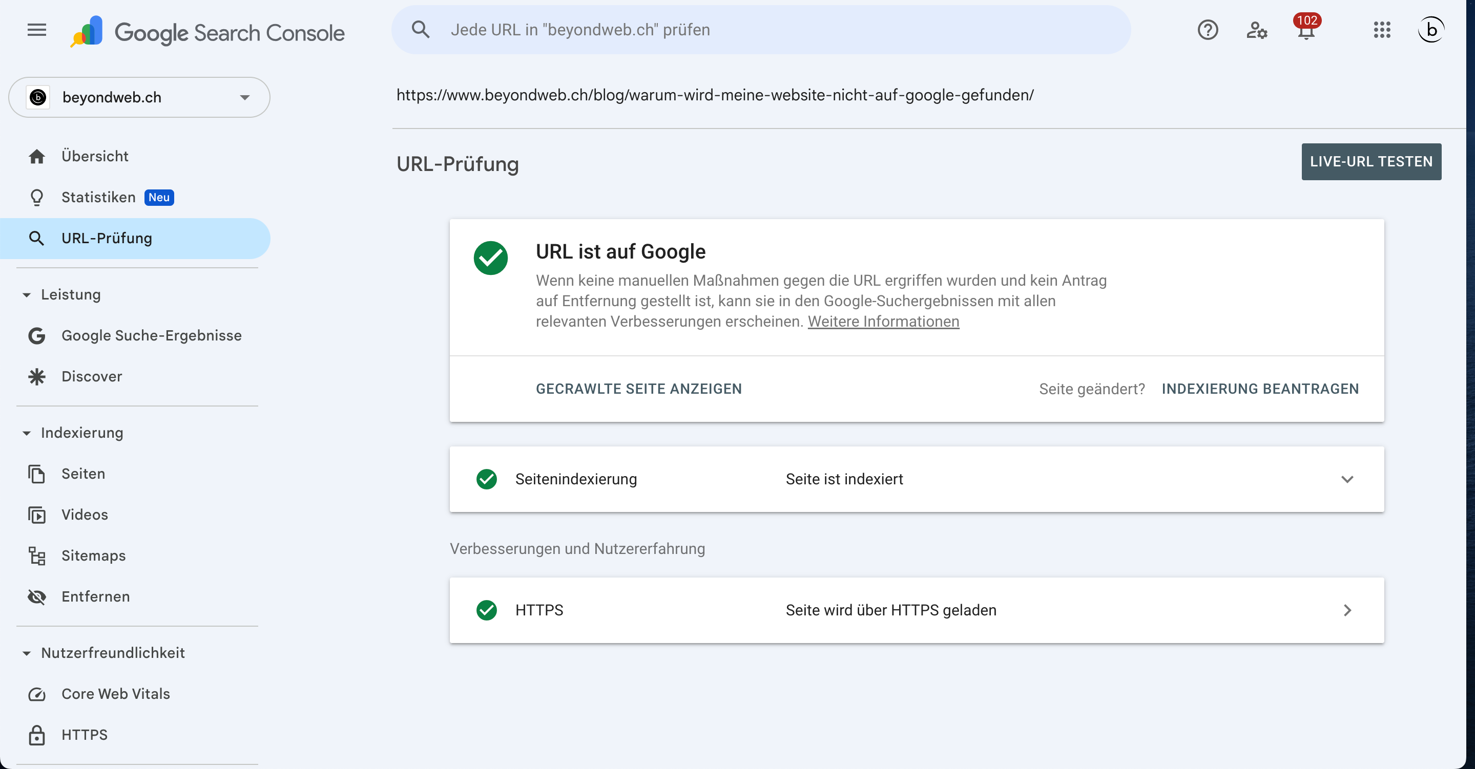Click green checkmark in the HTTPS row
Screen dimensions: 1475x769
tap(487, 610)
